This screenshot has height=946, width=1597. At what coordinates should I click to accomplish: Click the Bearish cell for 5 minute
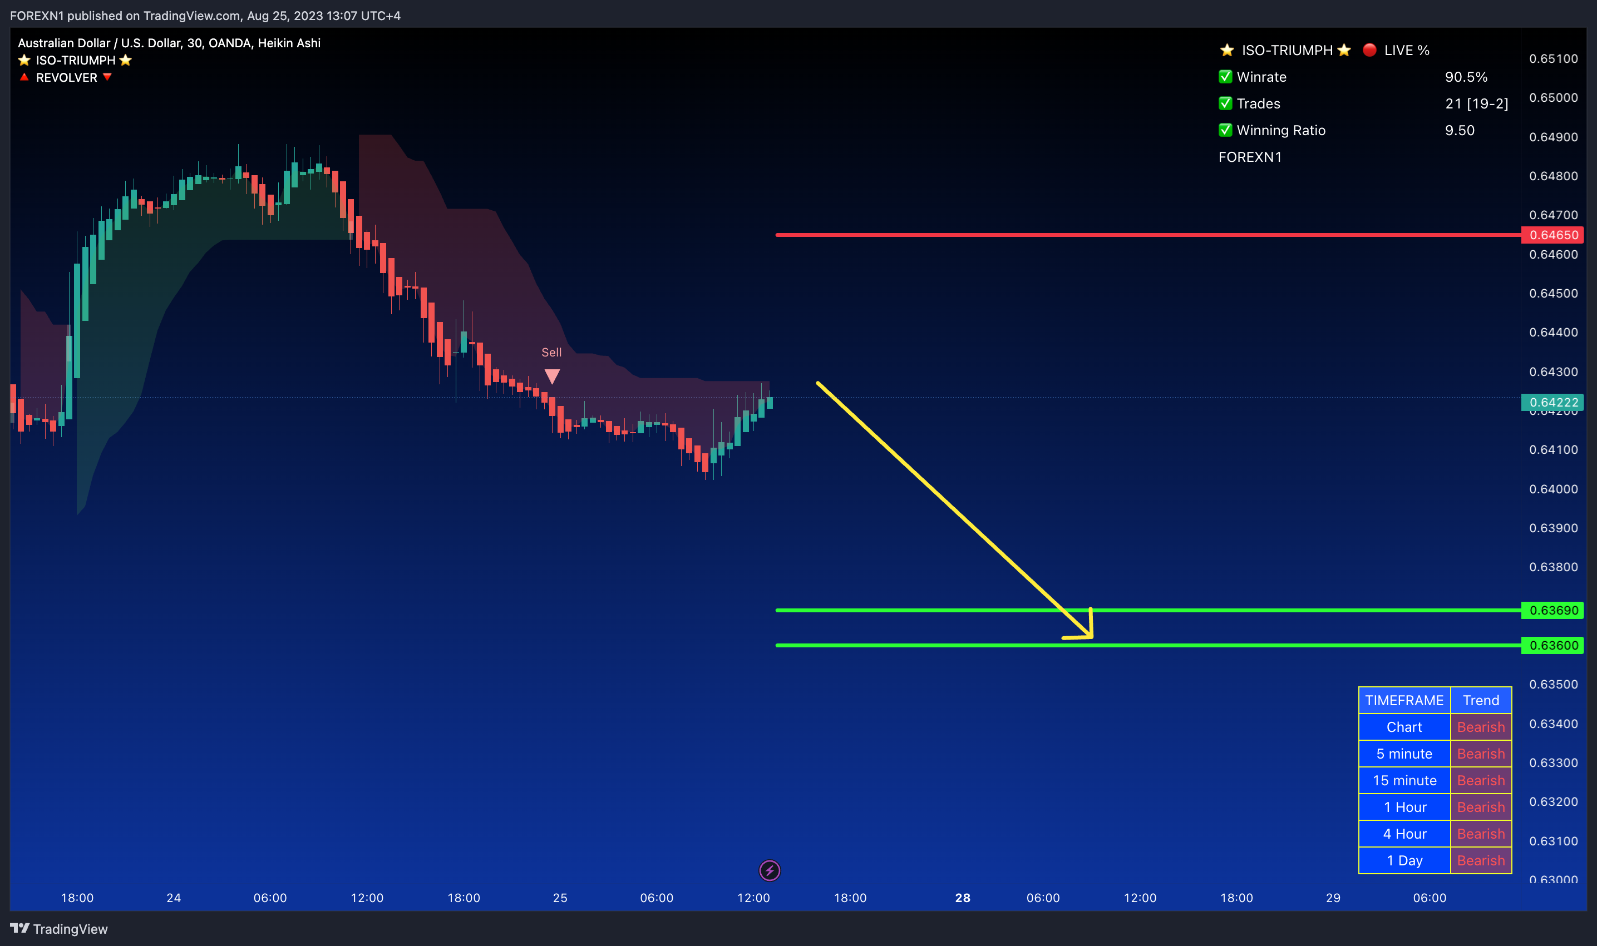(1481, 754)
